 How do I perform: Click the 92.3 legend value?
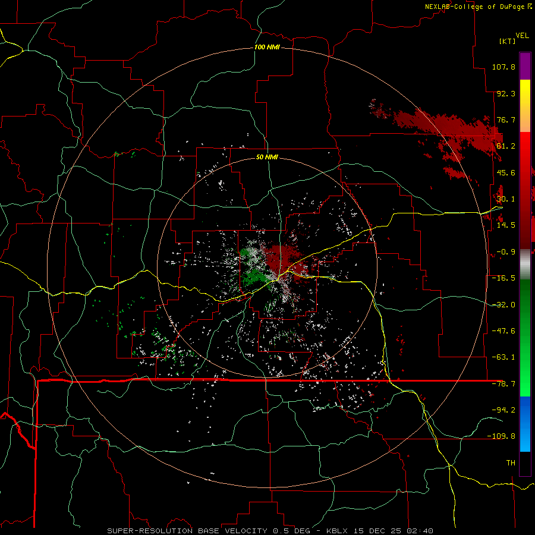pyautogui.click(x=506, y=93)
